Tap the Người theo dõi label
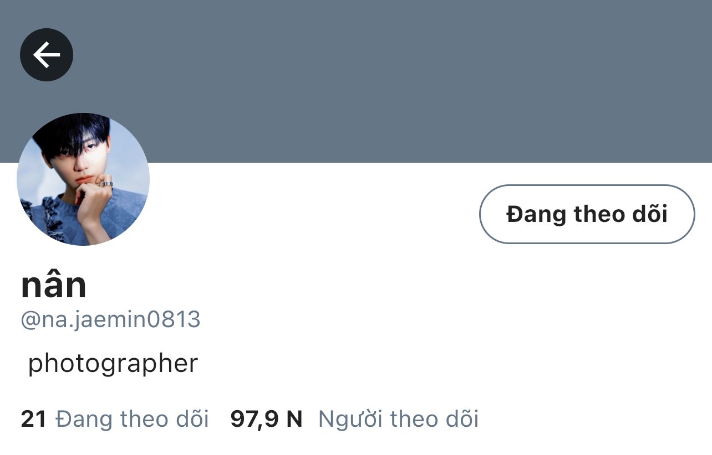 [x=398, y=419]
